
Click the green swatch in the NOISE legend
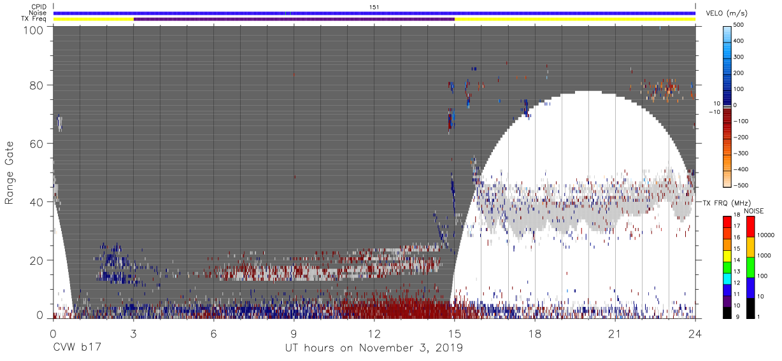coord(750,267)
